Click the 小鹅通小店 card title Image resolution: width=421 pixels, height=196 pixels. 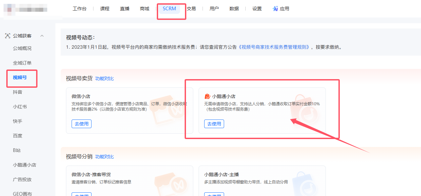(x=224, y=96)
